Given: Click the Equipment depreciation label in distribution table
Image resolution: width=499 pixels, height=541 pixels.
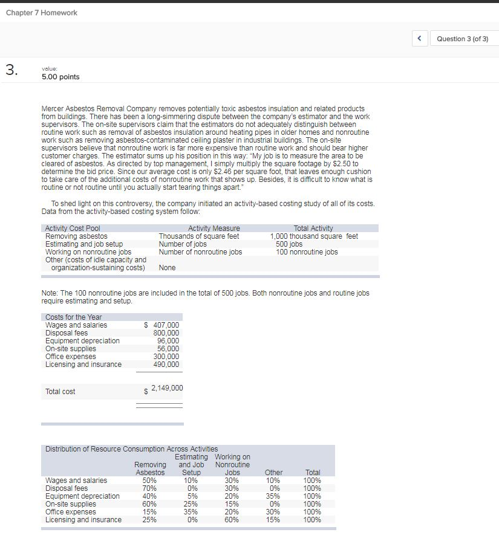Looking at the screenshot, I should (x=82, y=496).
